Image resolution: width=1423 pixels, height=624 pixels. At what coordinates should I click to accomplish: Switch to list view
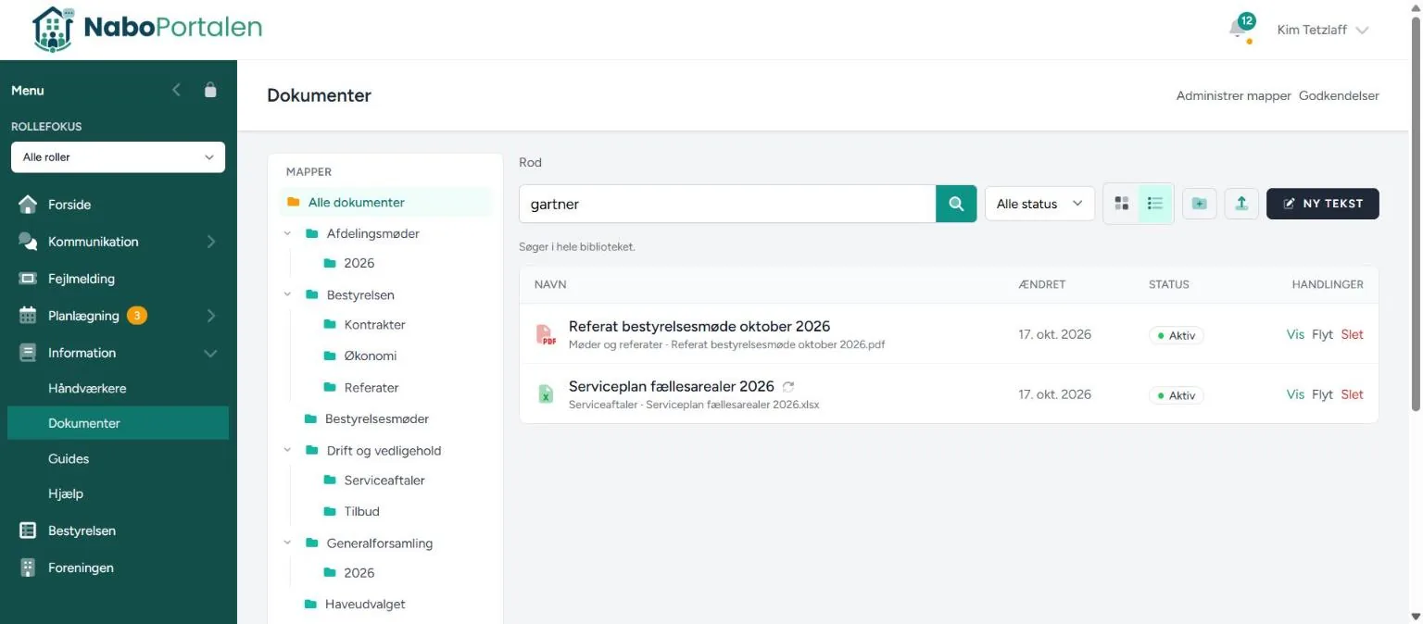pos(1155,204)
